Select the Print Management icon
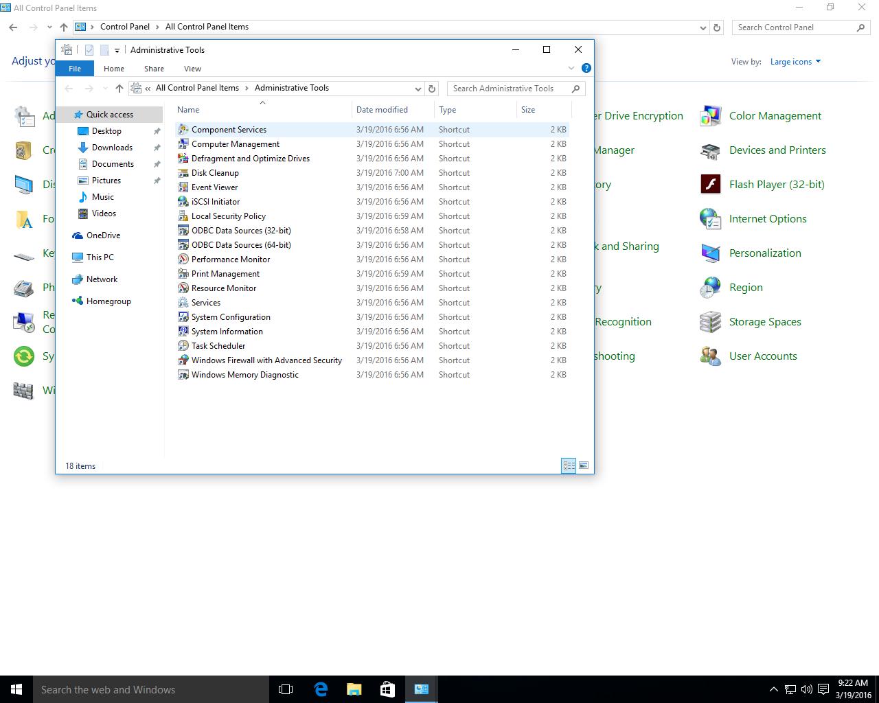 [x=183, y=273]
